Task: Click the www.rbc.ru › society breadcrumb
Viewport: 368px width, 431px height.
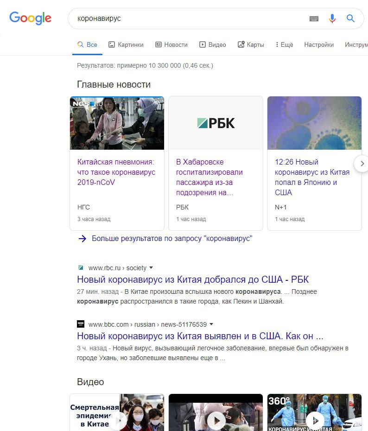Action: click(117, 268)
